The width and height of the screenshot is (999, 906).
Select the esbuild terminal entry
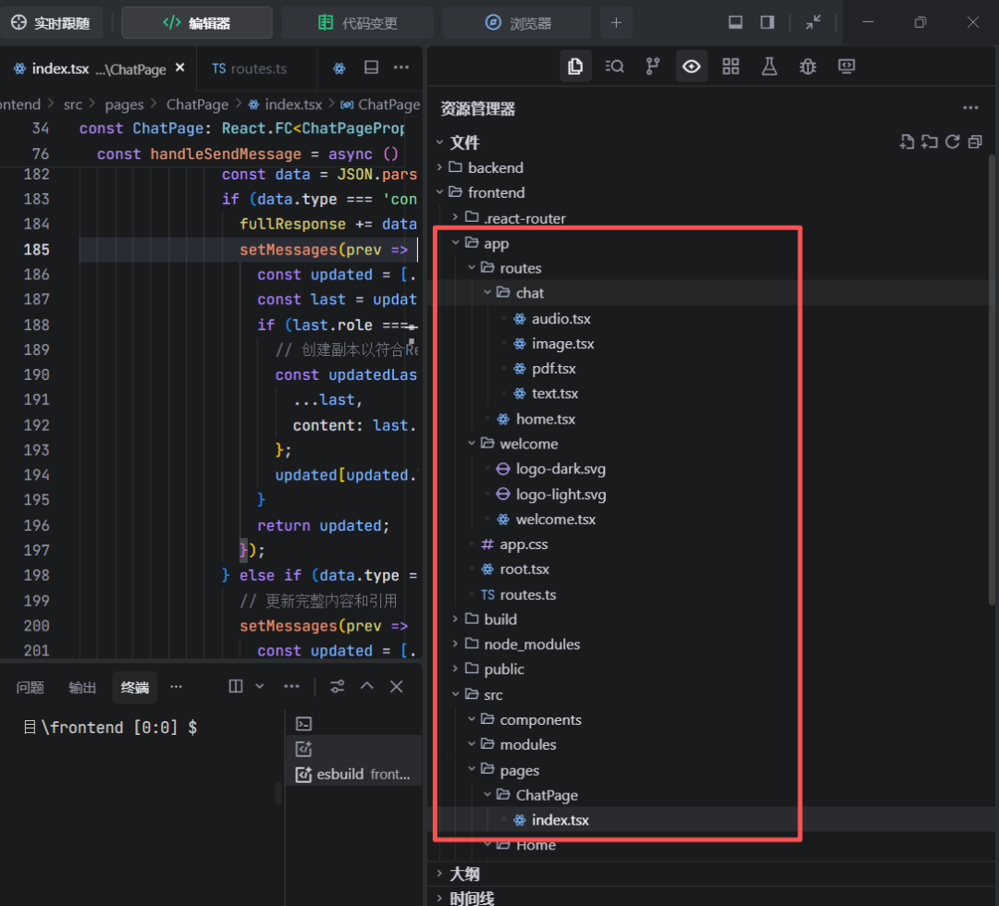tap(353, 774)
